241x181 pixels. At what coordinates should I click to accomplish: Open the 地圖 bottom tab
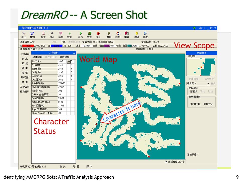tap(76, 167)
